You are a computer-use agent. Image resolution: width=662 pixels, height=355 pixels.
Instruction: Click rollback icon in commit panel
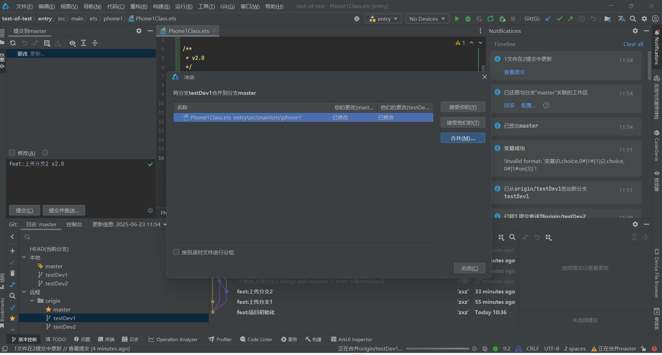24,43
